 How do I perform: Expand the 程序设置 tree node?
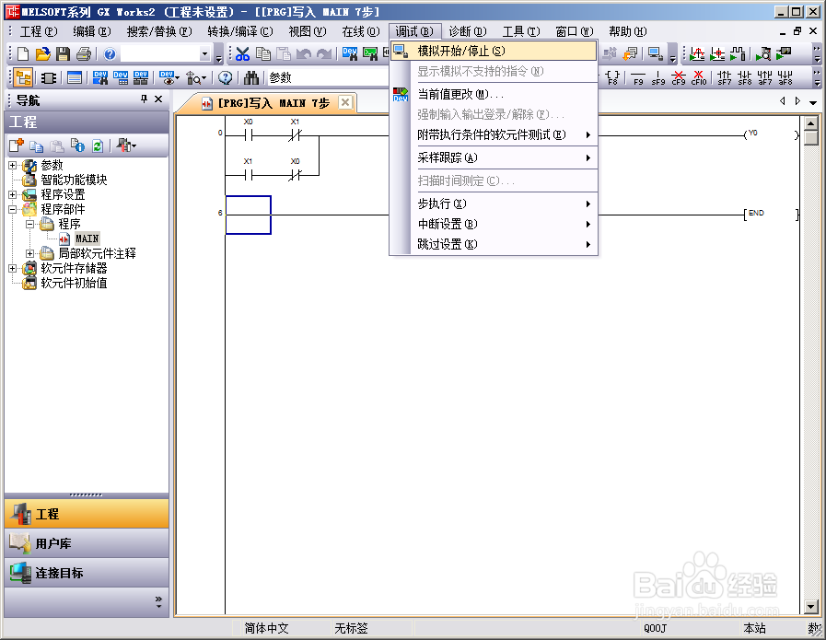pos(12,195)
